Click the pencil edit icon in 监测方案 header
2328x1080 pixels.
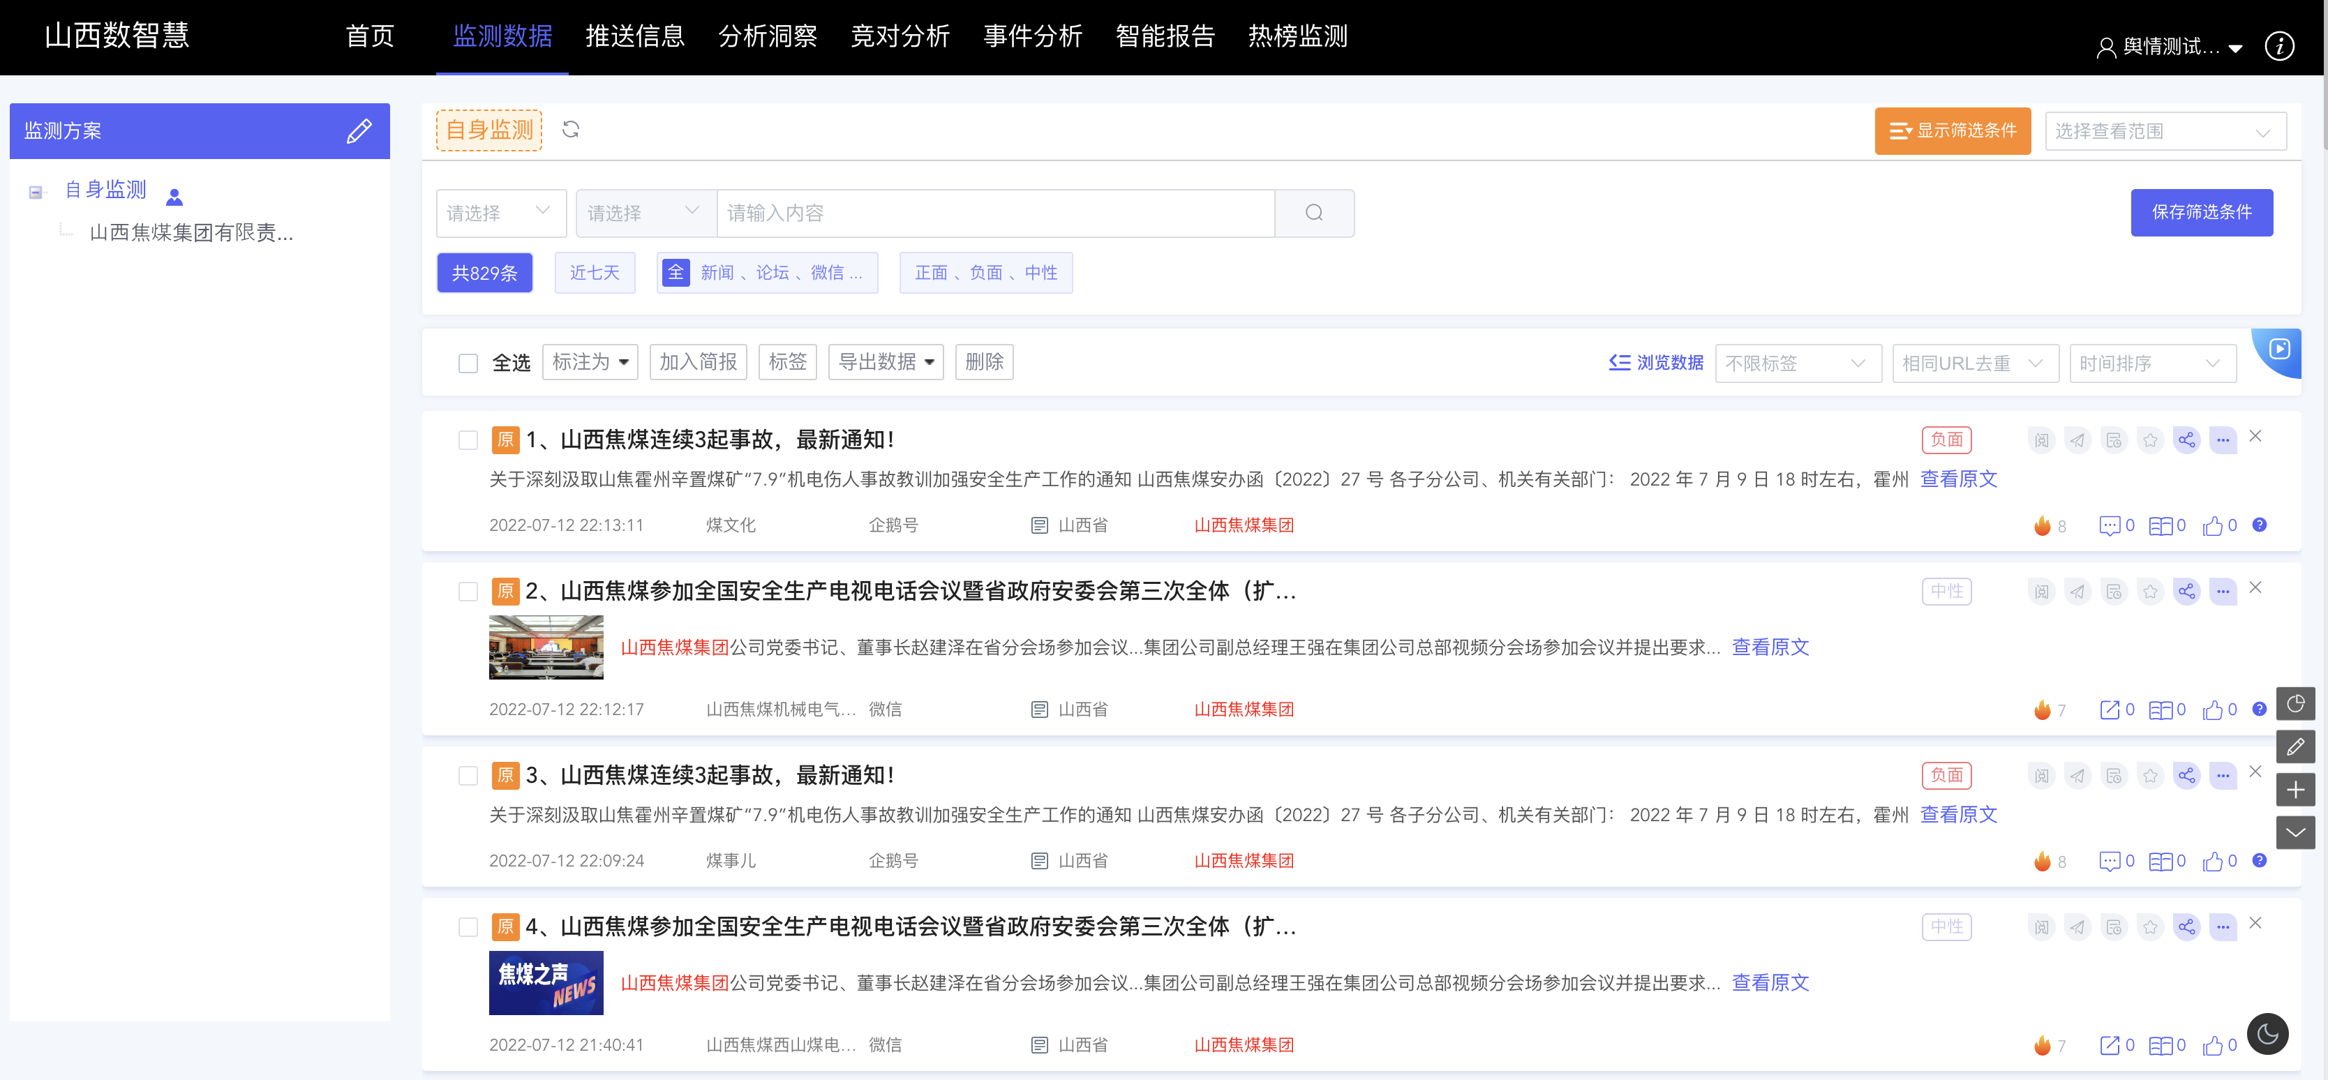click(x=359, y=131)
